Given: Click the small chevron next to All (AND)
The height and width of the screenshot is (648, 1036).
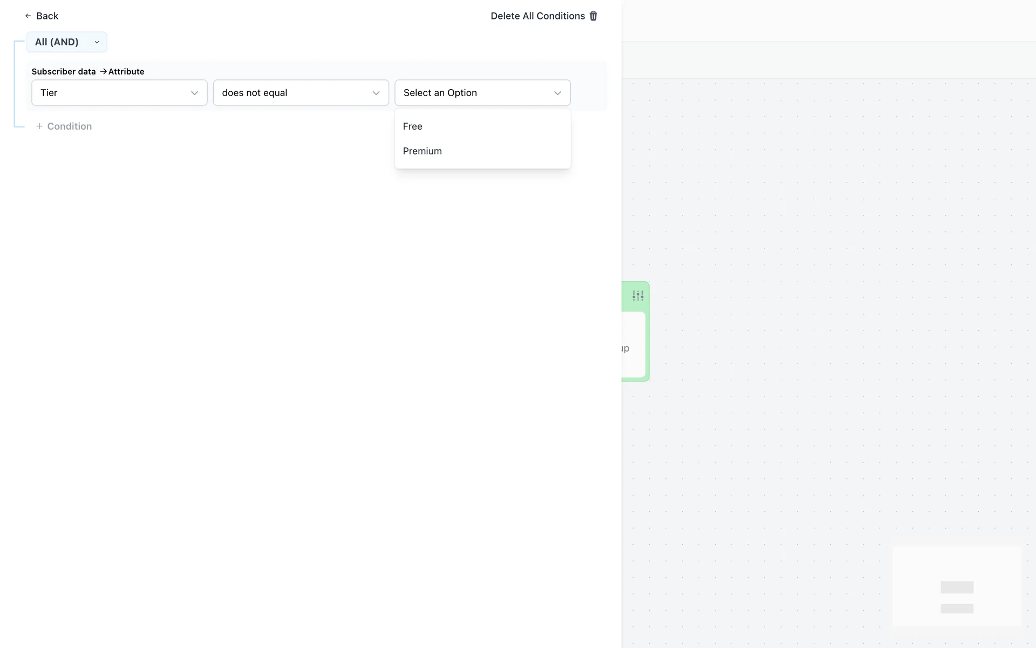Looking at the screenshot, I should 97,42.
